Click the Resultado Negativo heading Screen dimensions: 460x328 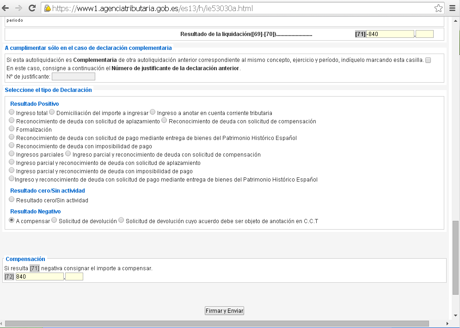click(x=36, y=211)
